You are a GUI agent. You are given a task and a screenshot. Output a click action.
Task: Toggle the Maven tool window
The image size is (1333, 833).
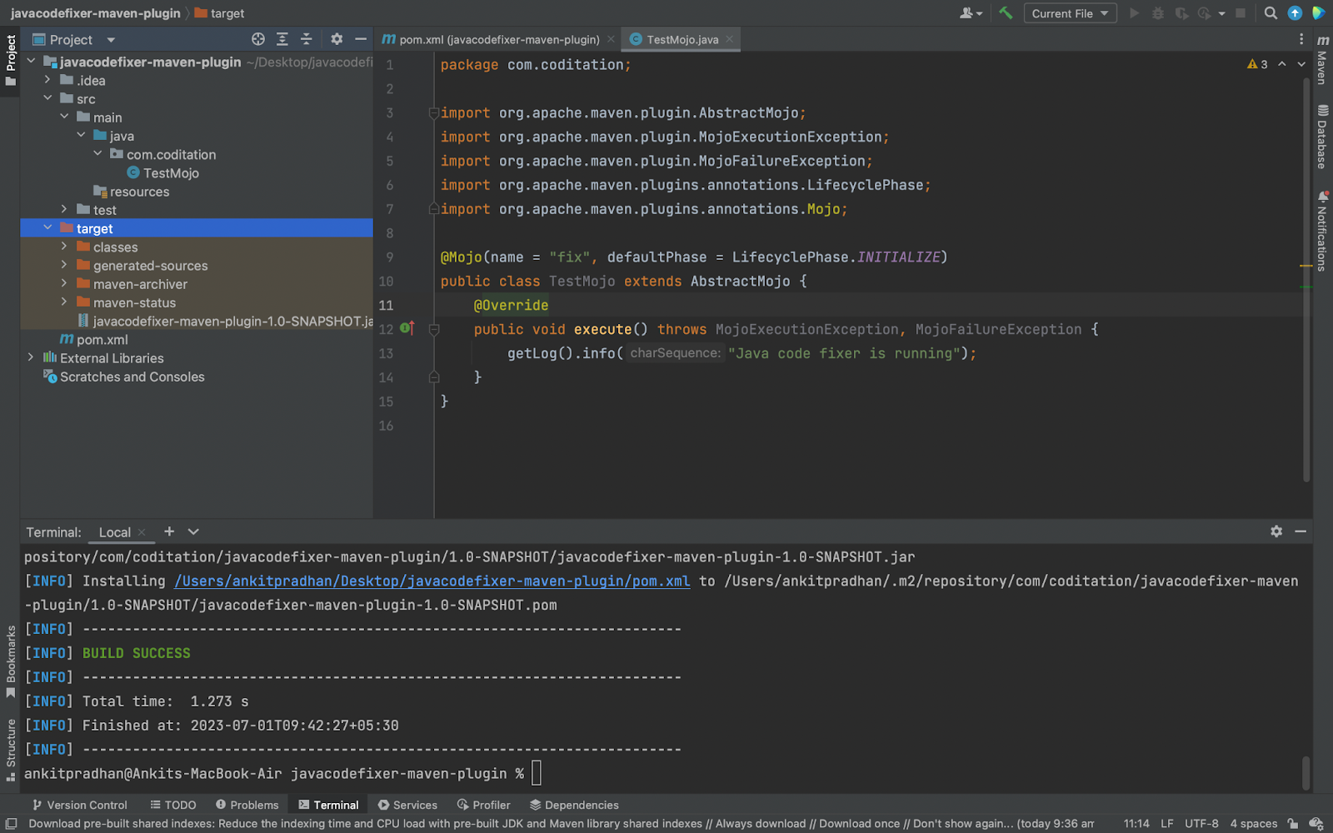1322,58
